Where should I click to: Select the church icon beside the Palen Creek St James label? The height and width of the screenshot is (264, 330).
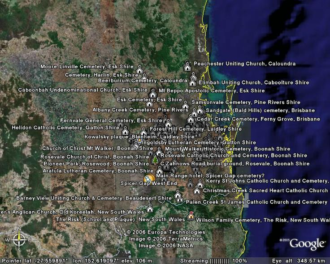click(179, 199)
